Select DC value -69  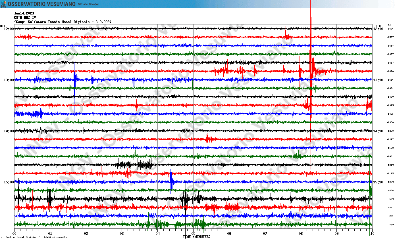[391, 225]
